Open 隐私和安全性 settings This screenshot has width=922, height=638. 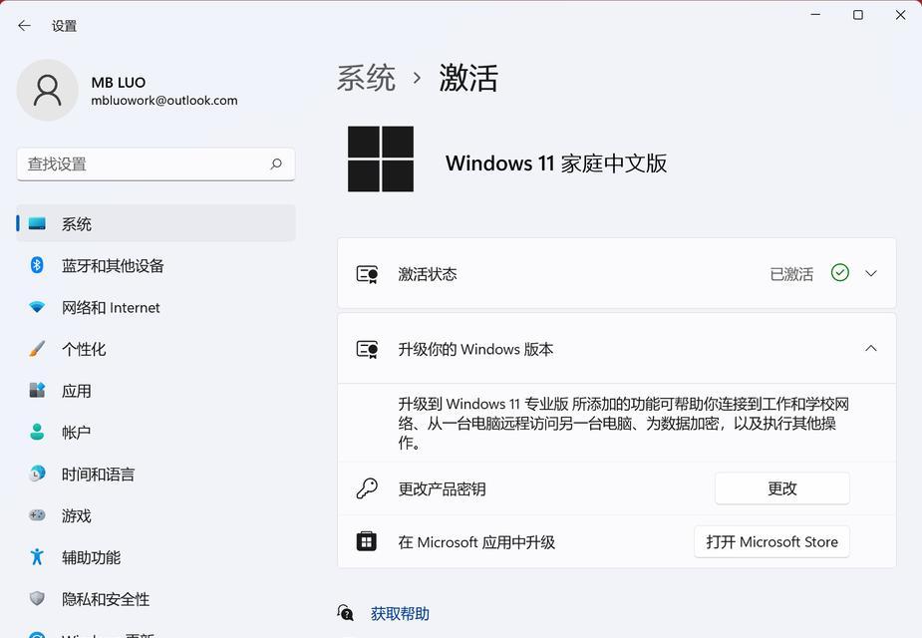pos(155,599)
